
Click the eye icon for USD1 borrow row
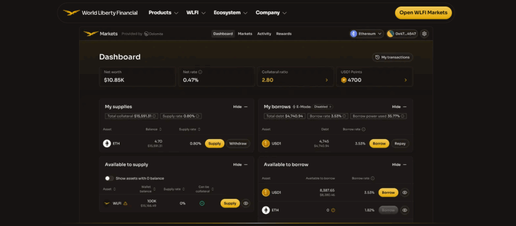405,192
